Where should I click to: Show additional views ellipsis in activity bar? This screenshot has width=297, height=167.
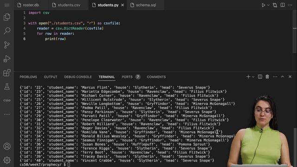(x=7, y=114)
